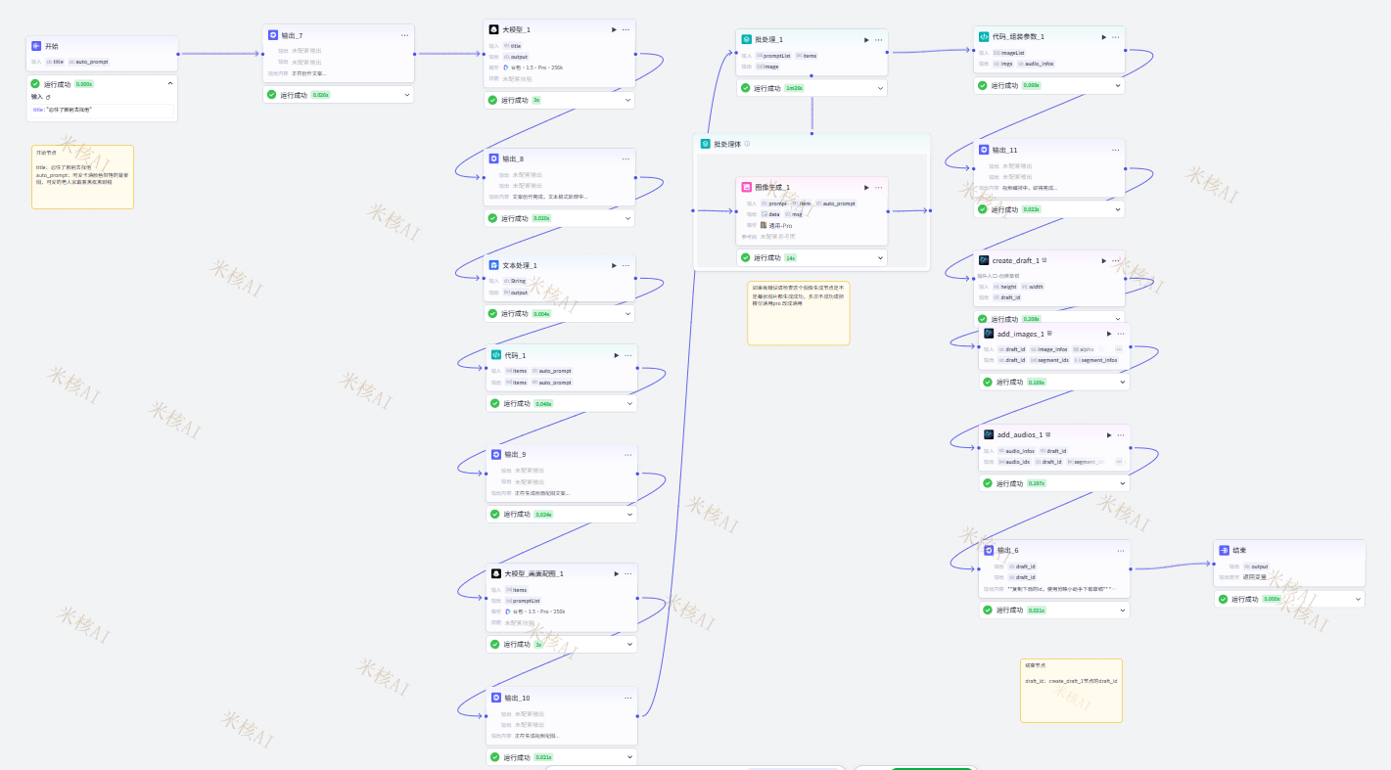Open the three-dot menu on 输出_8

click(626, 159)
